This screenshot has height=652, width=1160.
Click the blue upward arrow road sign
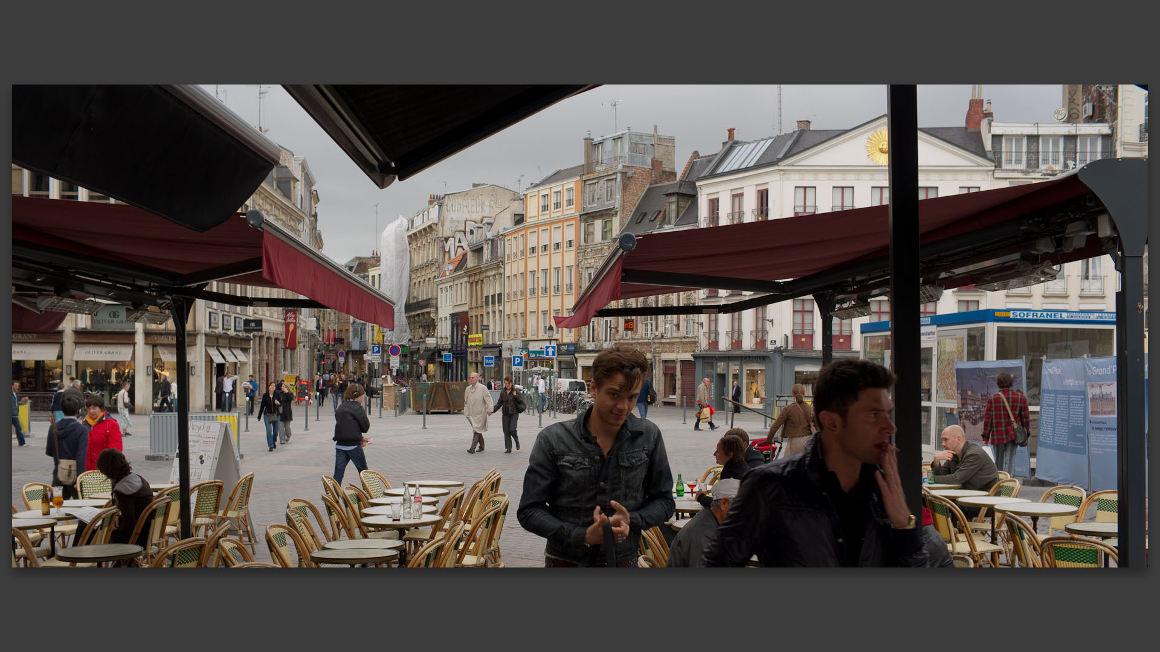coord(550,351)
